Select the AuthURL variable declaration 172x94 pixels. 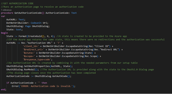[16, 20]
